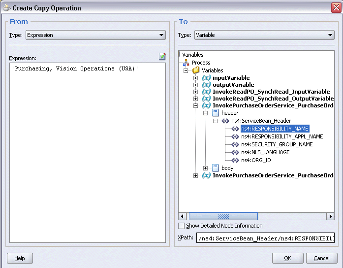Click InvokeReadPO_SynchRead_OutputVariable (x) icon
Viewport: 343px width, 268px height.
point(206,99)
